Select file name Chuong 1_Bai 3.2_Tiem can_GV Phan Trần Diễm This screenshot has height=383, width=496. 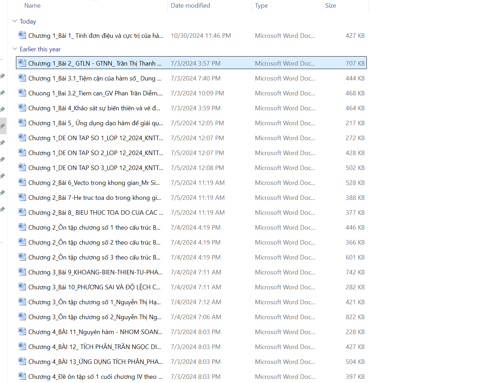pyautogui.click(x=96, y=93)
